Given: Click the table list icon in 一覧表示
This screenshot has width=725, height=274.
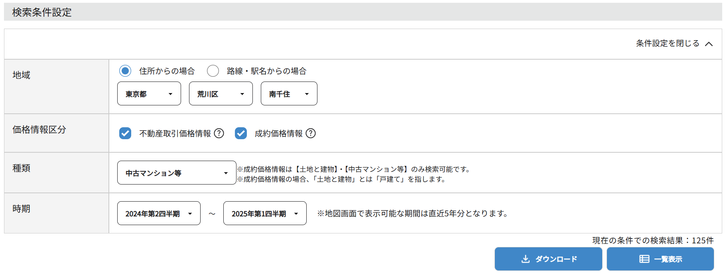Looking at the screenshot, I should click(x=644, y=259).
